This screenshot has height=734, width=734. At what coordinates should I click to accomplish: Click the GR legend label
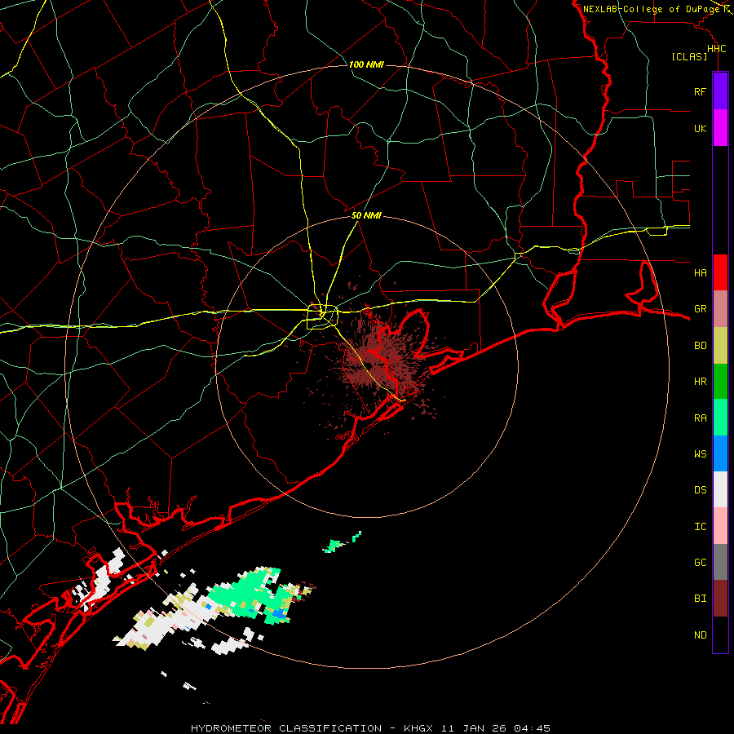pos(701,309)
